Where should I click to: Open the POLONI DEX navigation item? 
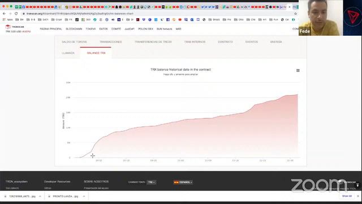pyautogui.click(x=145, y=29)
